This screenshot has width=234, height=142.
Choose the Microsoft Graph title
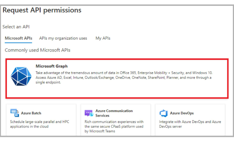coord(52,66)
